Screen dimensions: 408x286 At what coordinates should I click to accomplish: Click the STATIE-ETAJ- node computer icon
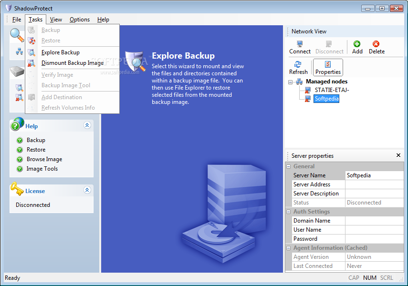[308, 90]
